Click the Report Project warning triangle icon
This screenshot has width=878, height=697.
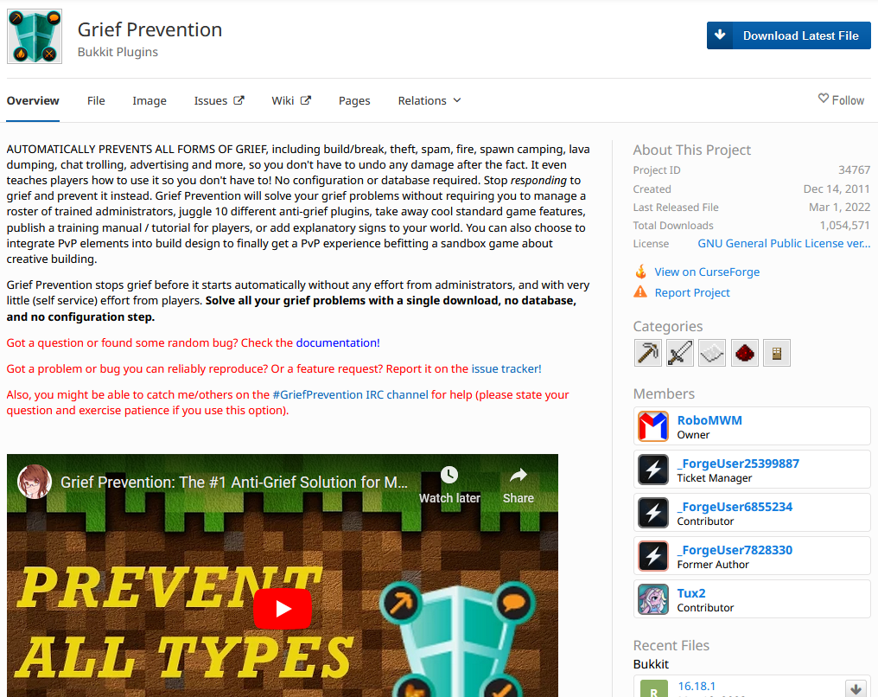[x=640, y=292]
